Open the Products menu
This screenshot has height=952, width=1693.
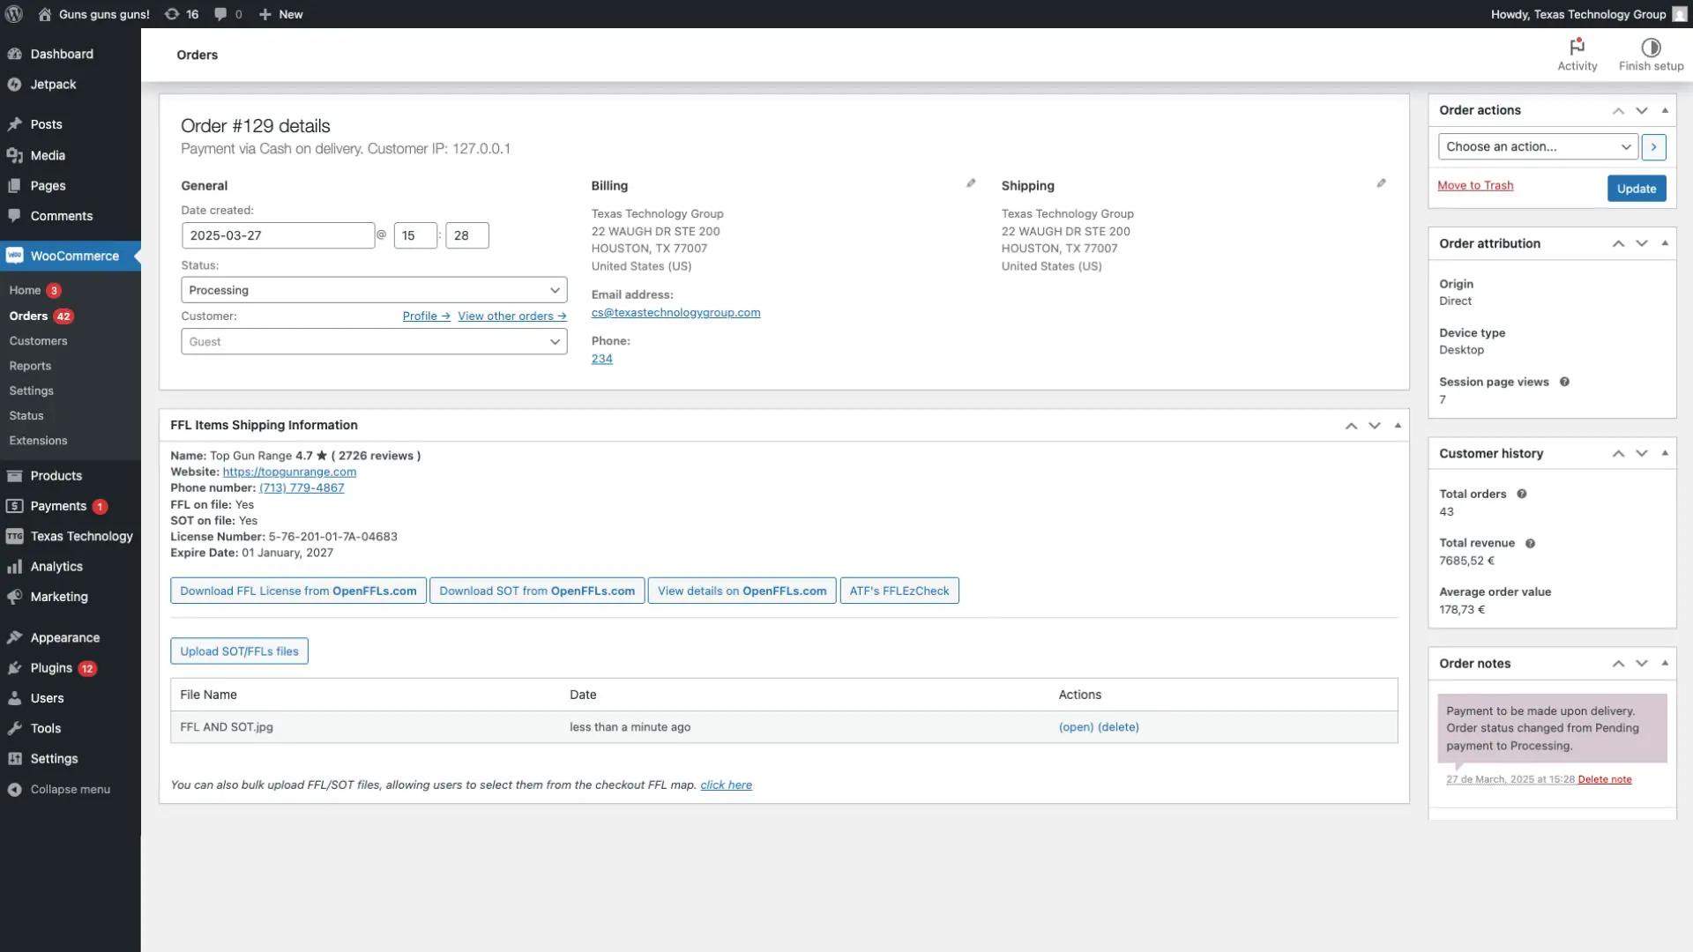click(x=56, y=476)
